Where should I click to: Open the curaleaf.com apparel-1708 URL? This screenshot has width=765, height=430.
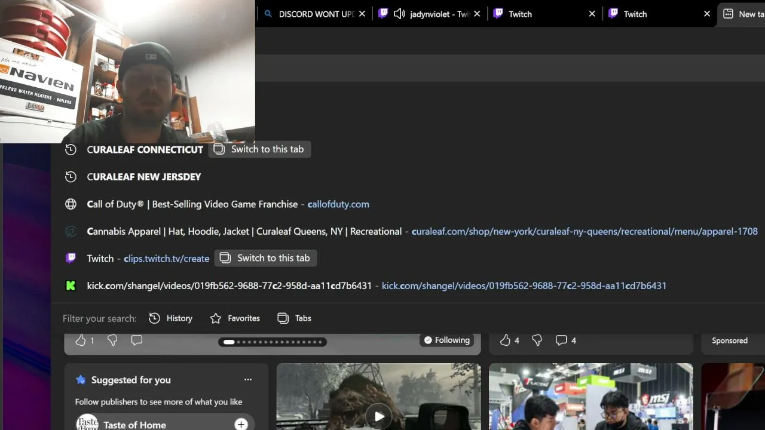pyautogui.click(x=585, y=232)
